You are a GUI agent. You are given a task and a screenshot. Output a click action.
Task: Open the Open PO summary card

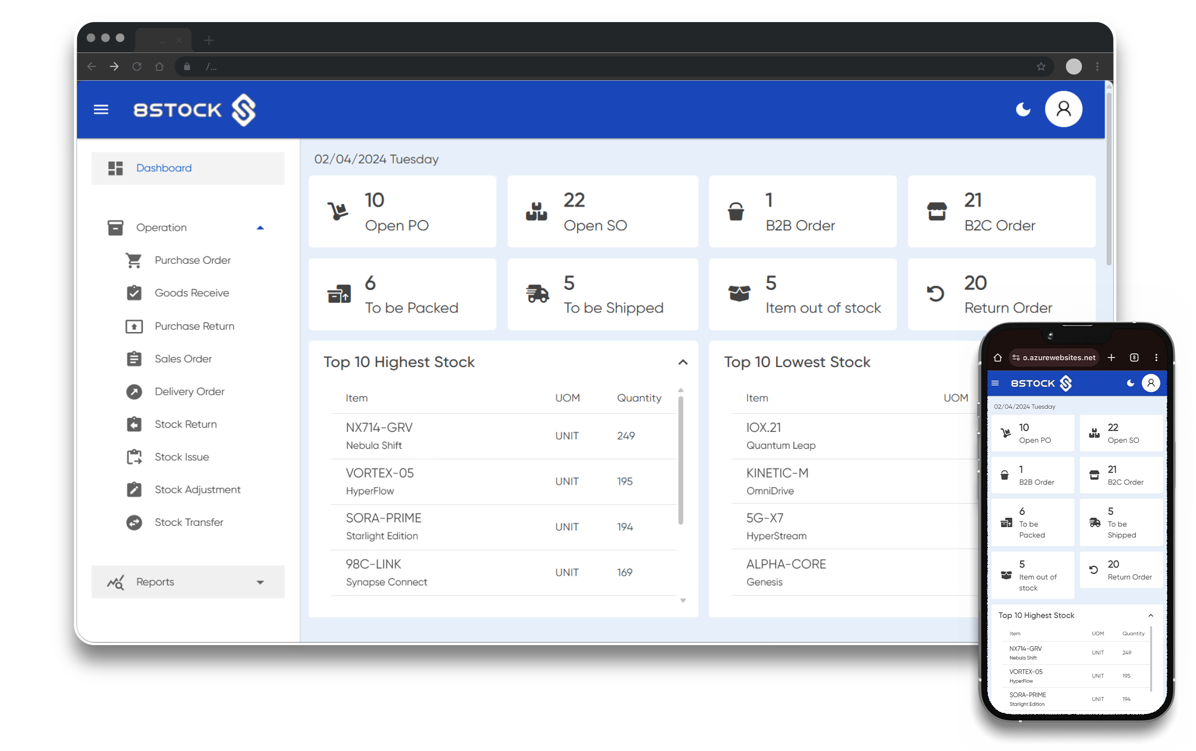402,212
